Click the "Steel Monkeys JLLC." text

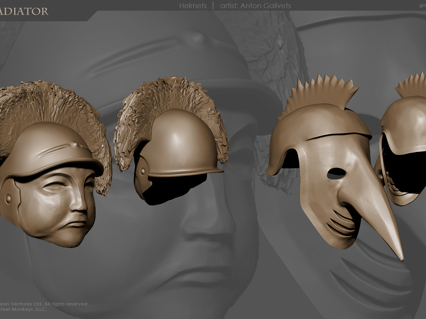[23, 309]
